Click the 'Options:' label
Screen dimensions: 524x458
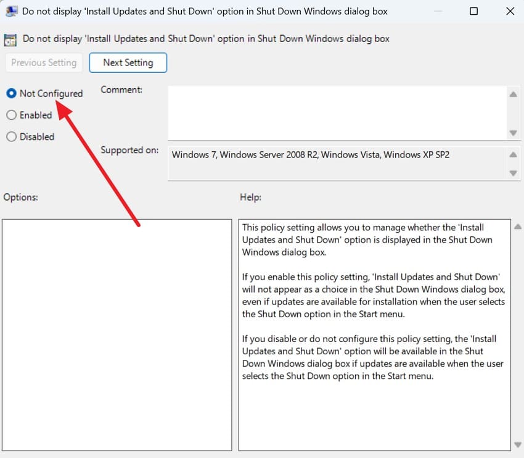pyautogui.click(x=21, y=198)
